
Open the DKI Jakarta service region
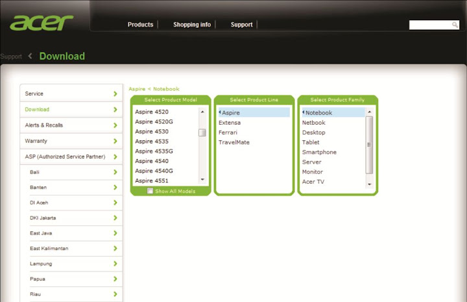[76, 218]
